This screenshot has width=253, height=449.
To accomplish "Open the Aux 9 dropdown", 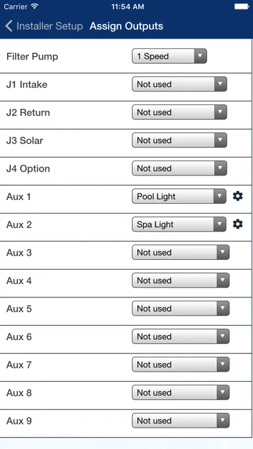I will tap(181, 421).
